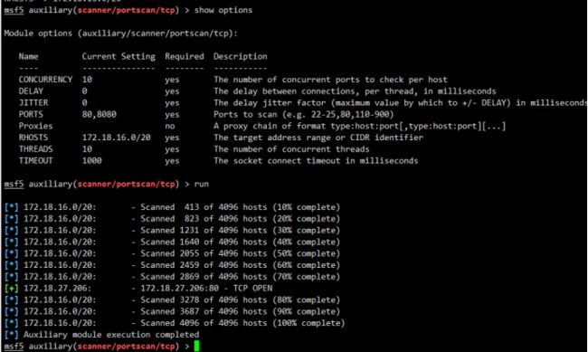Click the [*] marker beside Auxiliary module execution completed
The width and height of the screenshot is (588, 352).
click(11, 335)
